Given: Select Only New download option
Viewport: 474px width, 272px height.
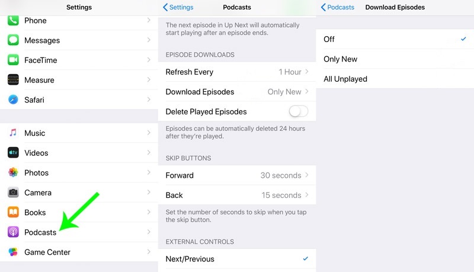Looking at the screenshot, I should tap(394, 59).
